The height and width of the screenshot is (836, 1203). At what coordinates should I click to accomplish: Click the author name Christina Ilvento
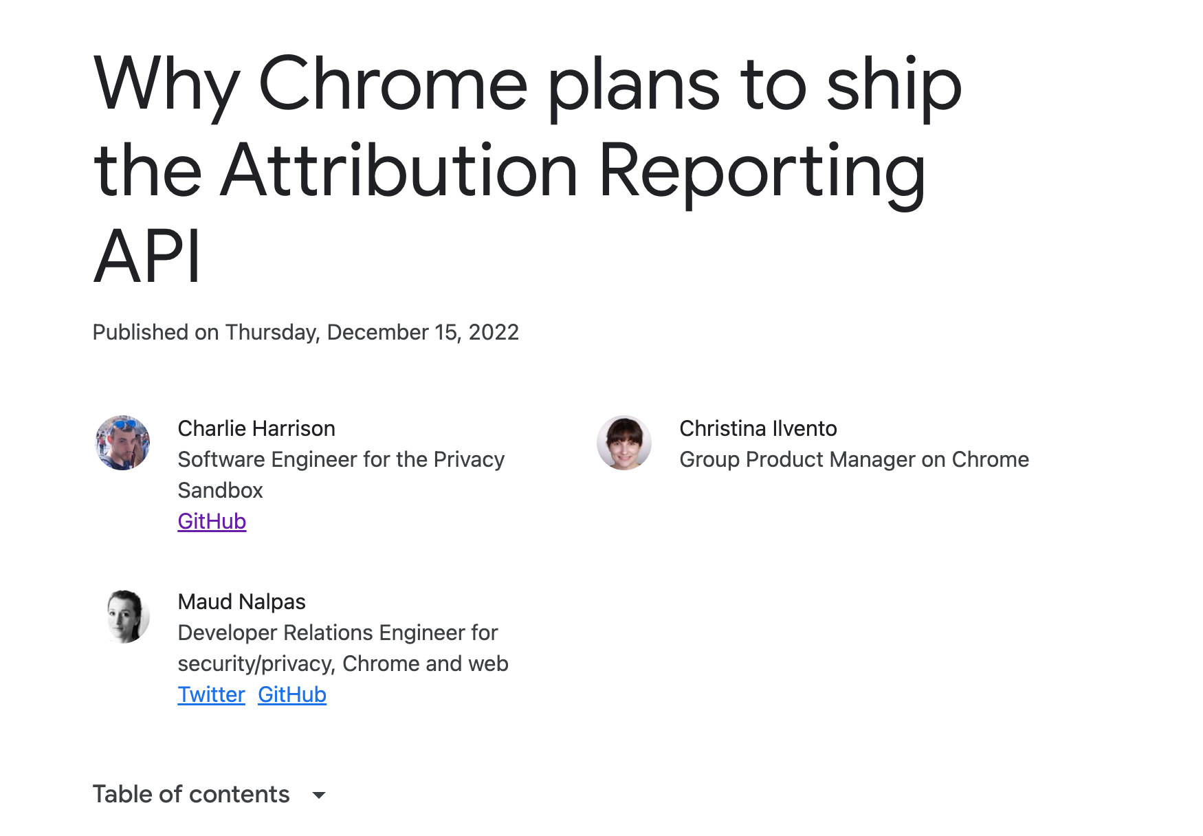tap(758, 428)
